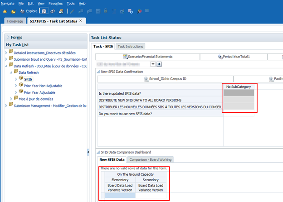Open the Favorites menu
The width and height of the screenshot is (283, 202).
(55, 3)
